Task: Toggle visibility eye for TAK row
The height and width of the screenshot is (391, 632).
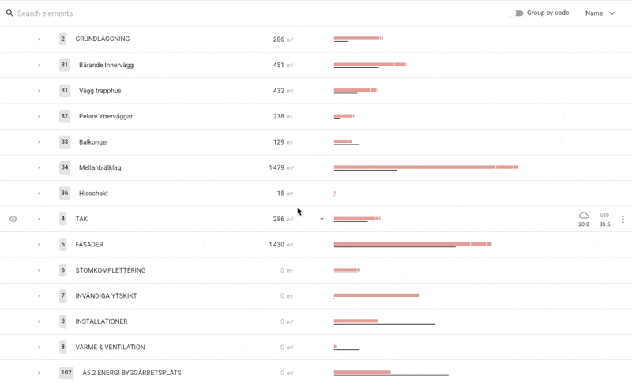Action: (x=13, y=220)
